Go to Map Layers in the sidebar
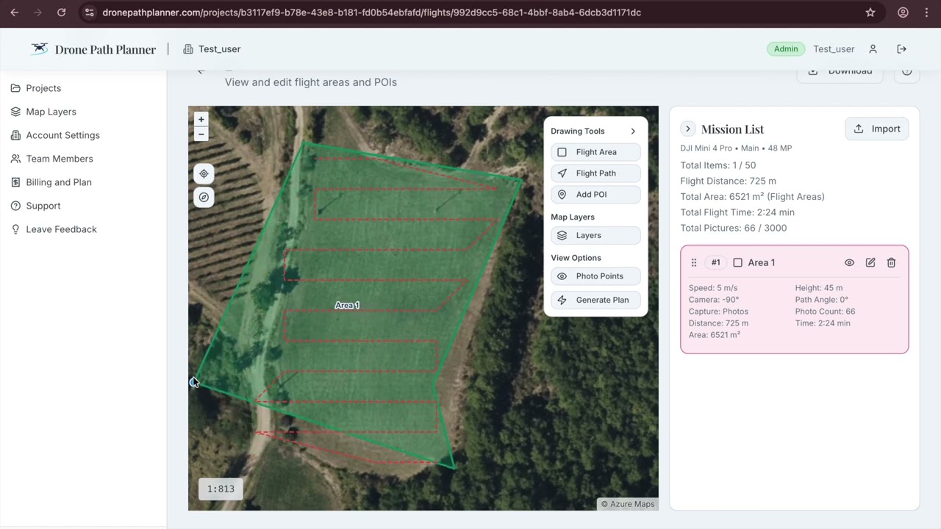Viewport: 941px width, 529px height. tap(51, 112)
